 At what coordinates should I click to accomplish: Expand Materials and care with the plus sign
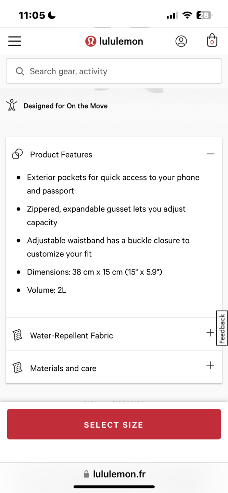pyautogui.click(x=210, y=365)
